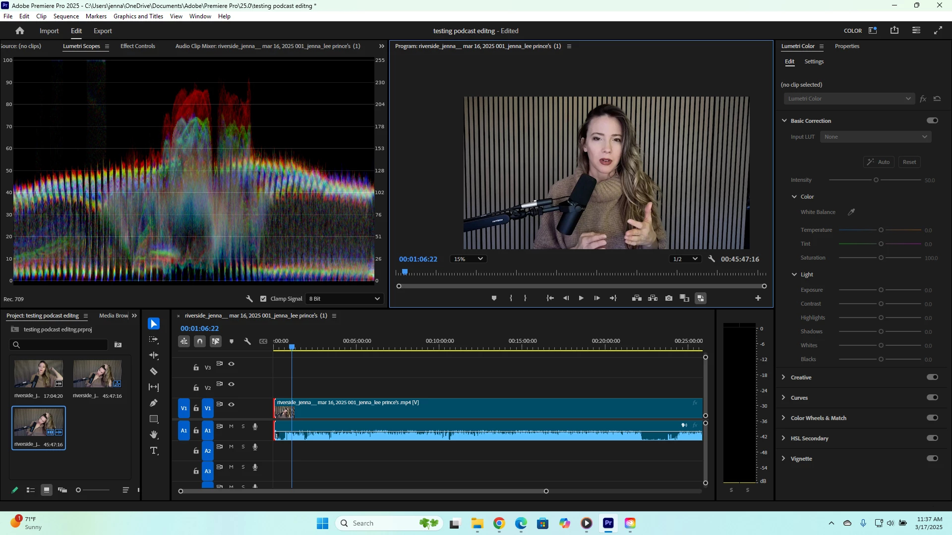Select the Razor tool
The width and height of the screenshot is (952, 535).
pos(154,372)
